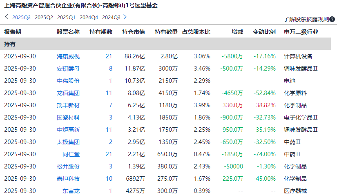Switch to the 2025Q2 tab
This screenshot has height=195, width=337.
44,18
